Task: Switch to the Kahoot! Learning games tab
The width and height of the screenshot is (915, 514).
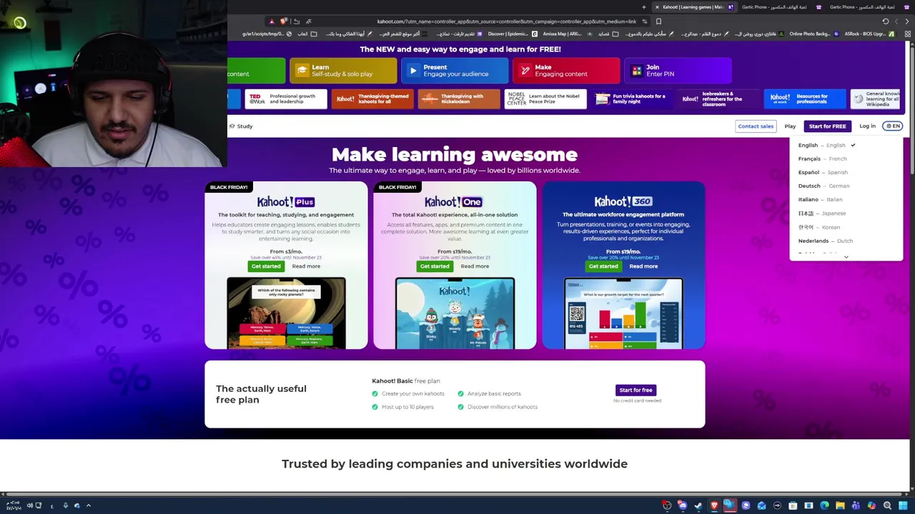Action: (x=695, y=7)
